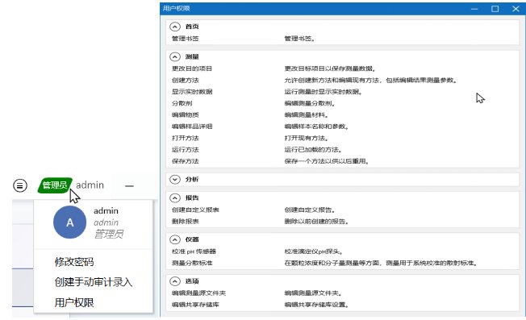Collapse the 首页 section
Viewport: 526px width, 320px height.
pos(175,27)
